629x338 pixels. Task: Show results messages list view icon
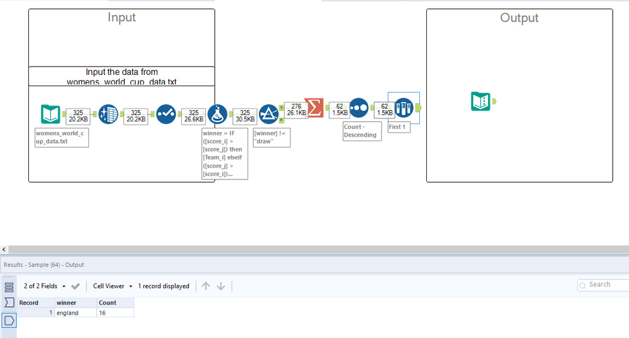pyautogui.click(x=9, y=288)
